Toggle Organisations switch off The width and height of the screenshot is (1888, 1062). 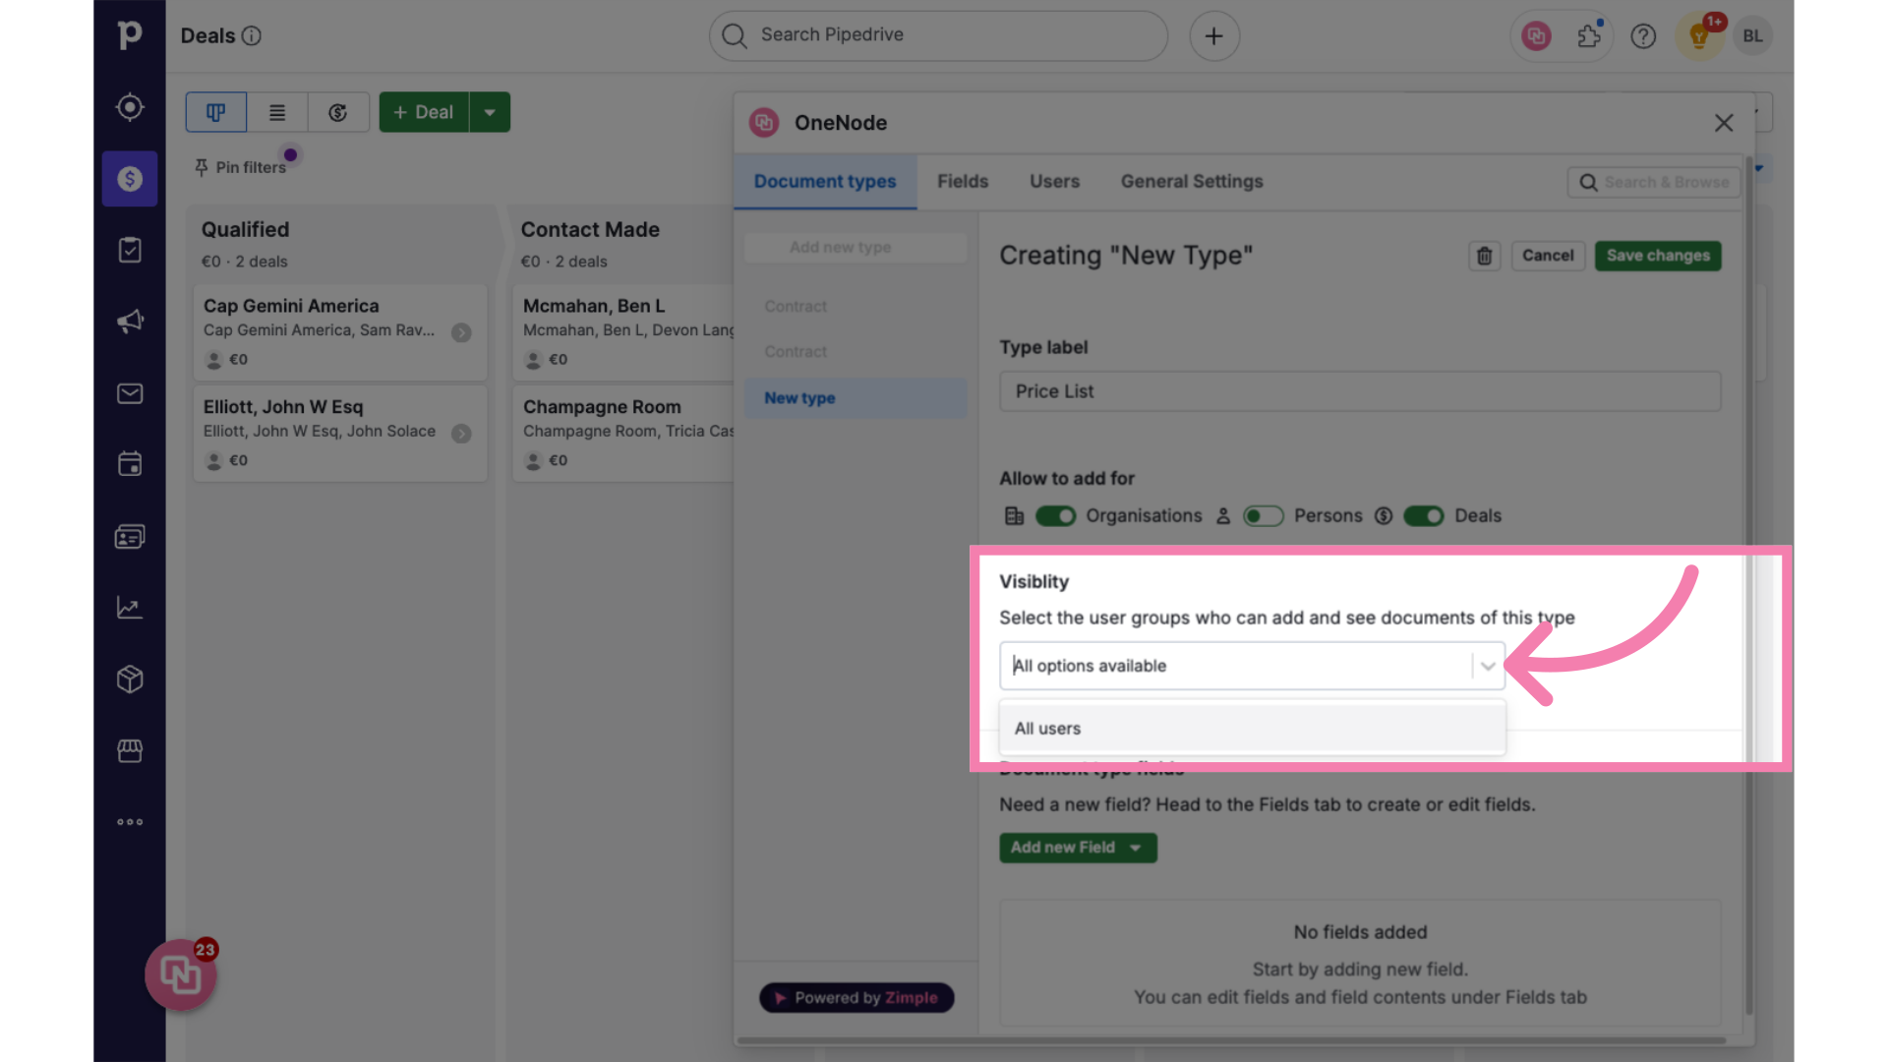click(1055, 516)
